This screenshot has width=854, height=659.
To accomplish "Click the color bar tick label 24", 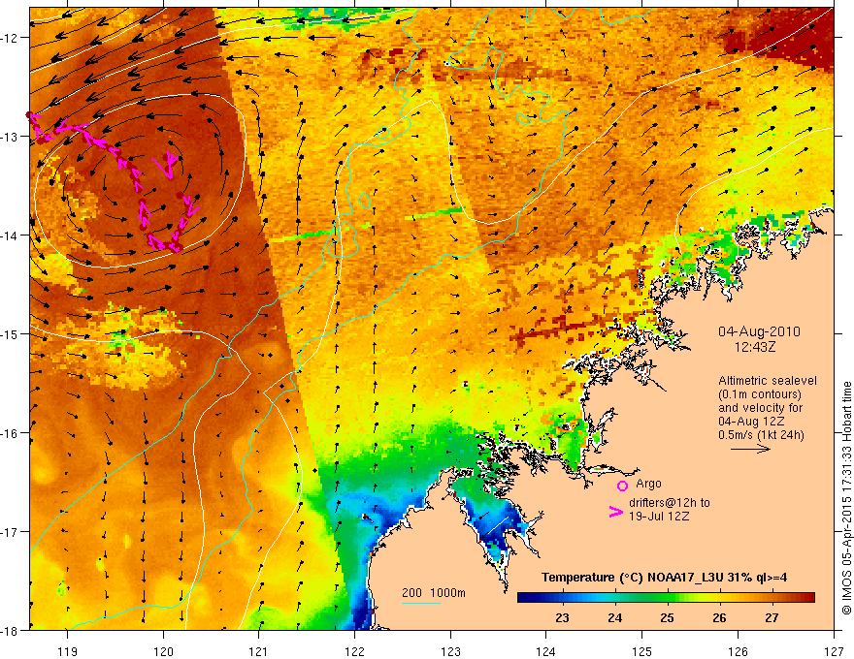I will 615,617.
